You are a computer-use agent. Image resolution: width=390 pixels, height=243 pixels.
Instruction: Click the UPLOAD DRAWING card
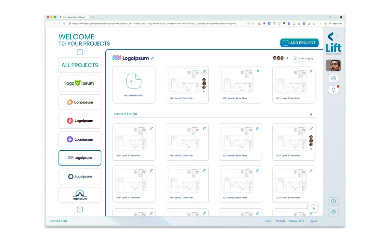point(134,85)
